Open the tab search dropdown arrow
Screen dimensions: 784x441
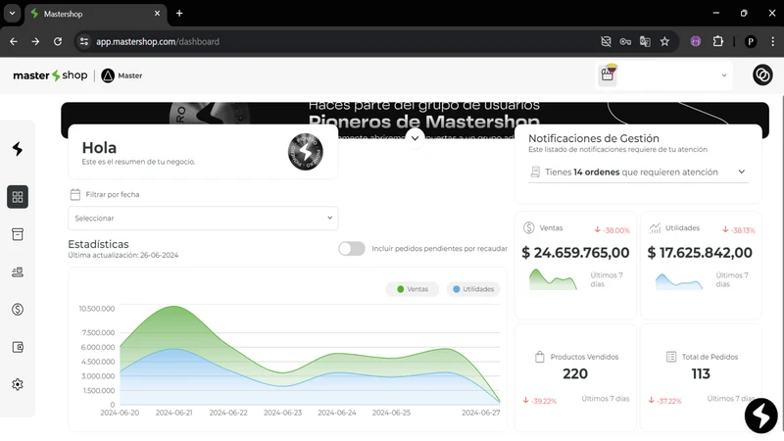pyautogui.click(x=12, y=14)
